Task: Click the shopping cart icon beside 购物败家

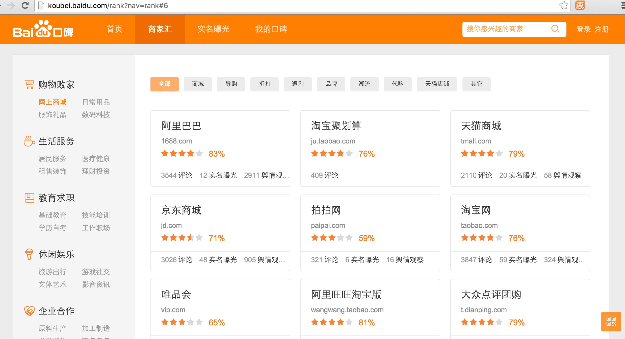Action: coord(29,84)
